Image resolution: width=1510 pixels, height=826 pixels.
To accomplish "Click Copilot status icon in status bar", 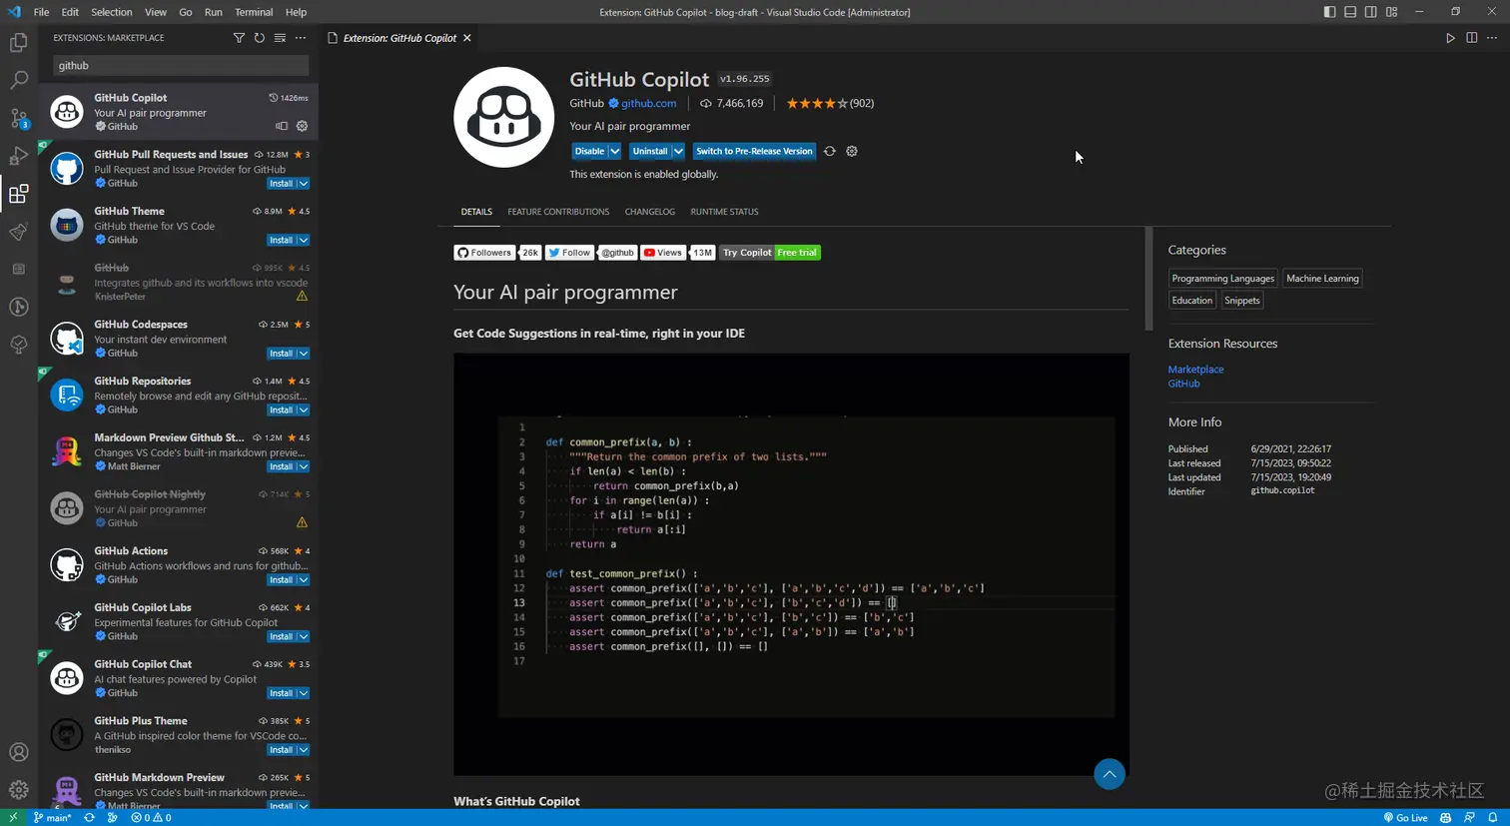I will pos(1445,817).
